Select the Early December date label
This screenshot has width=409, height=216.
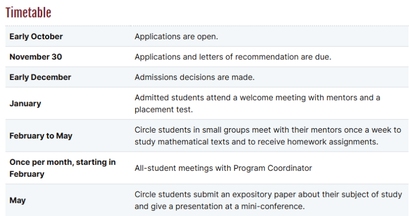tap(40, 77)
